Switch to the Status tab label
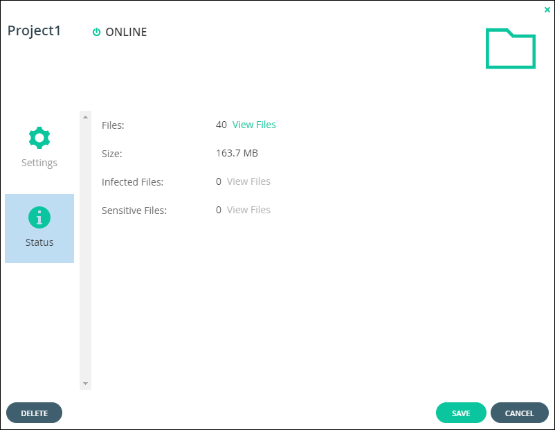Image resolution: width=555 pixels, height=430 pixels. (x=39, y=242)
